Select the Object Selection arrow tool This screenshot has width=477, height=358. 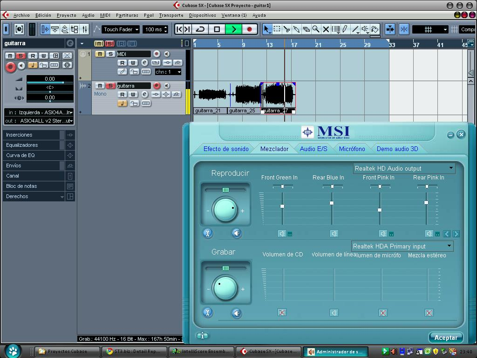coord(267,29)
